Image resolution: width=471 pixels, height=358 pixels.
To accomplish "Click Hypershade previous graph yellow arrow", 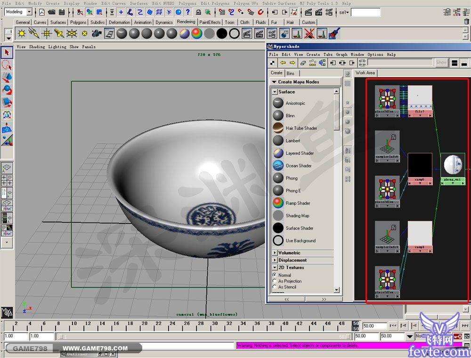I will (x=283, y=63).
